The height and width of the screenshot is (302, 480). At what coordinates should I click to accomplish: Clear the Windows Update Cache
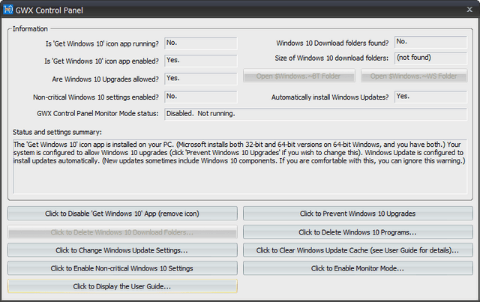coord(358,250)
